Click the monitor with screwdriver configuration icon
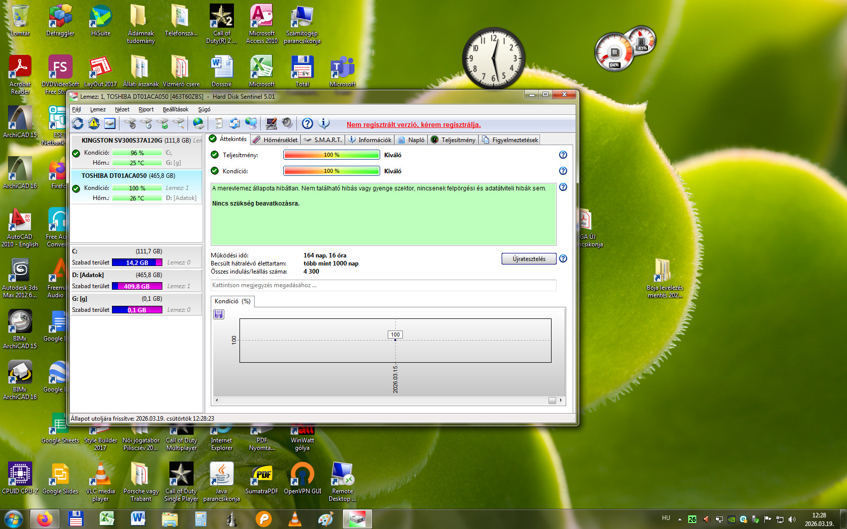 tap(271, 123)
